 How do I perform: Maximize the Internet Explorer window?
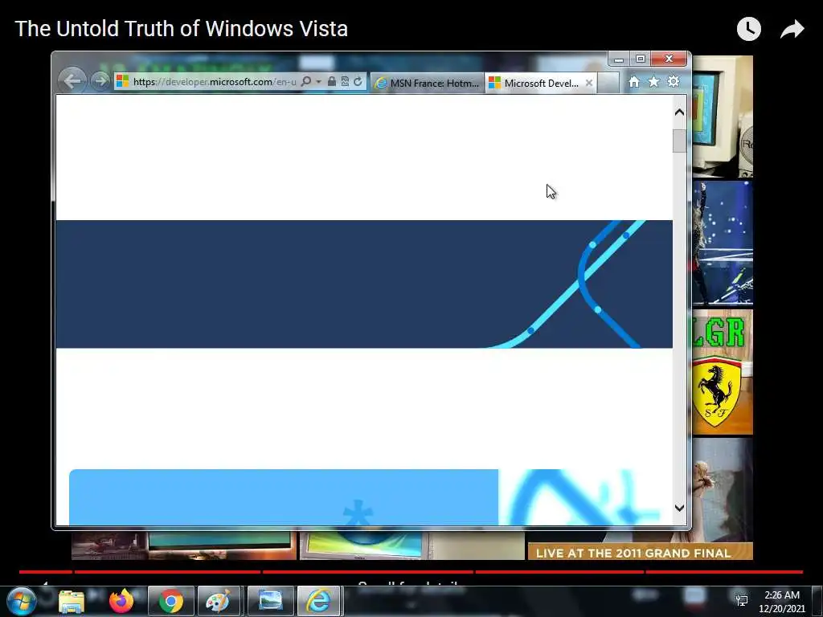(x=641, y=59)
